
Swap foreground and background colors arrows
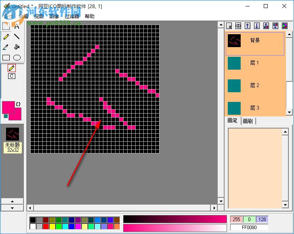coord(18,104)
